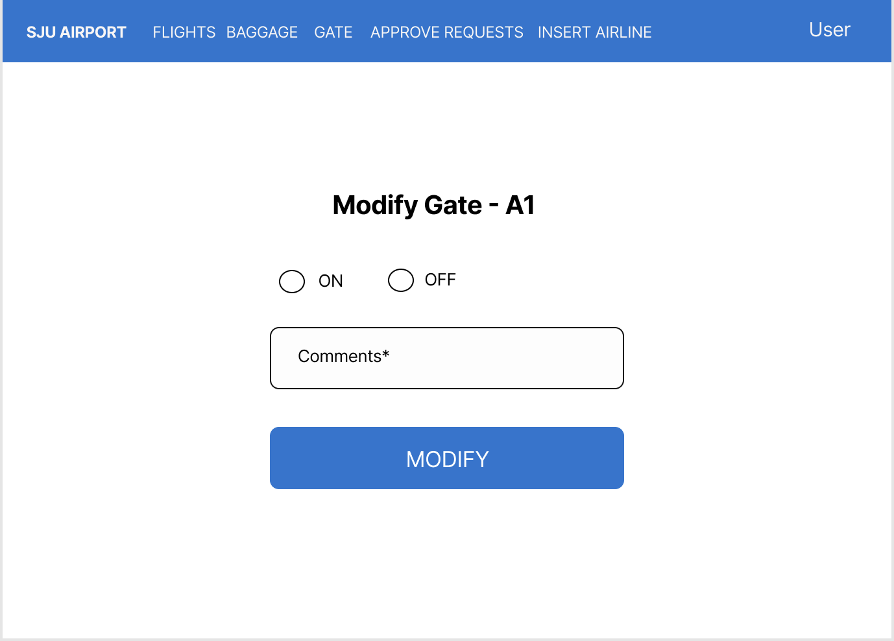Open the INSERT AIRLINE page
894x641 pixels.
click(x=594, y=31)
